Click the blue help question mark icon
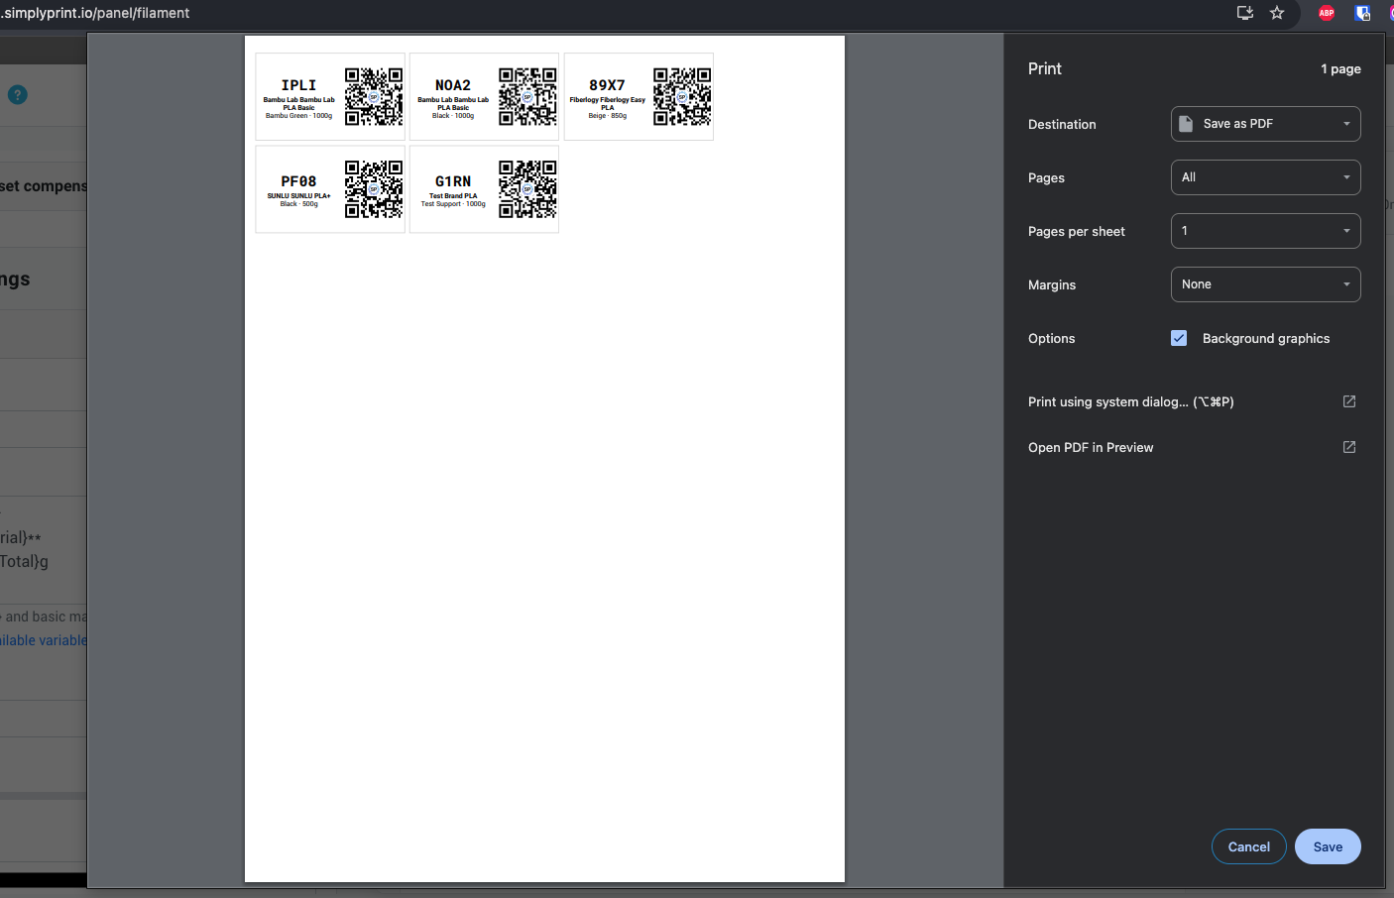Image resolution: width=1394 pixels, height=898 pixels. 18,95
